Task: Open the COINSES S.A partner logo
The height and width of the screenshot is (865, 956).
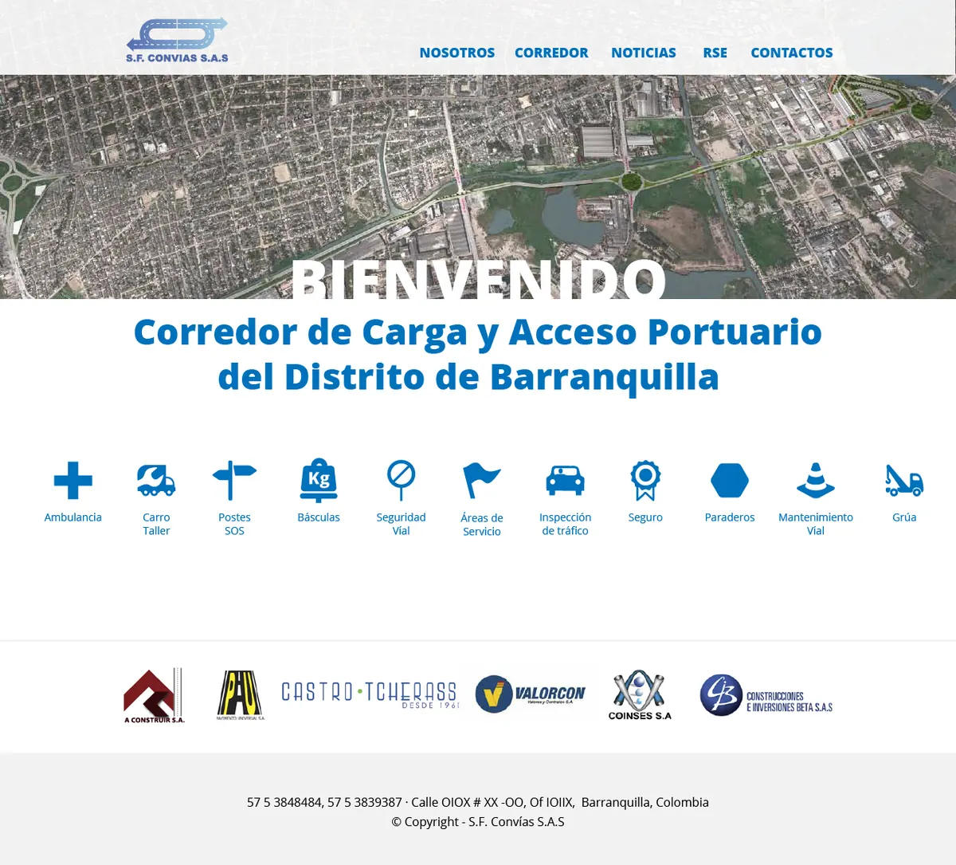Action: coord(640,695)
